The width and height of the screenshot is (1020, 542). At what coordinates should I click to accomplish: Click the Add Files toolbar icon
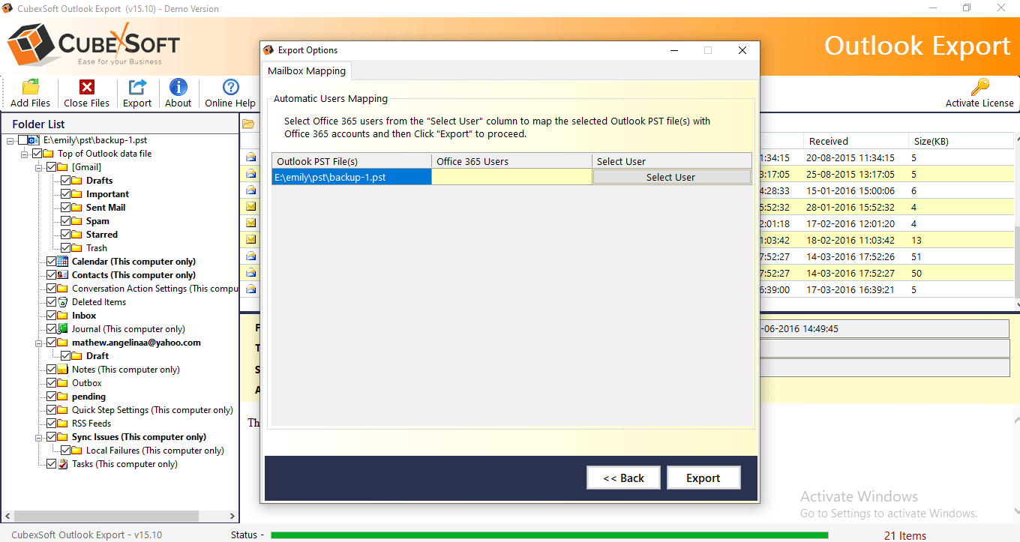[x=30, y=87]
